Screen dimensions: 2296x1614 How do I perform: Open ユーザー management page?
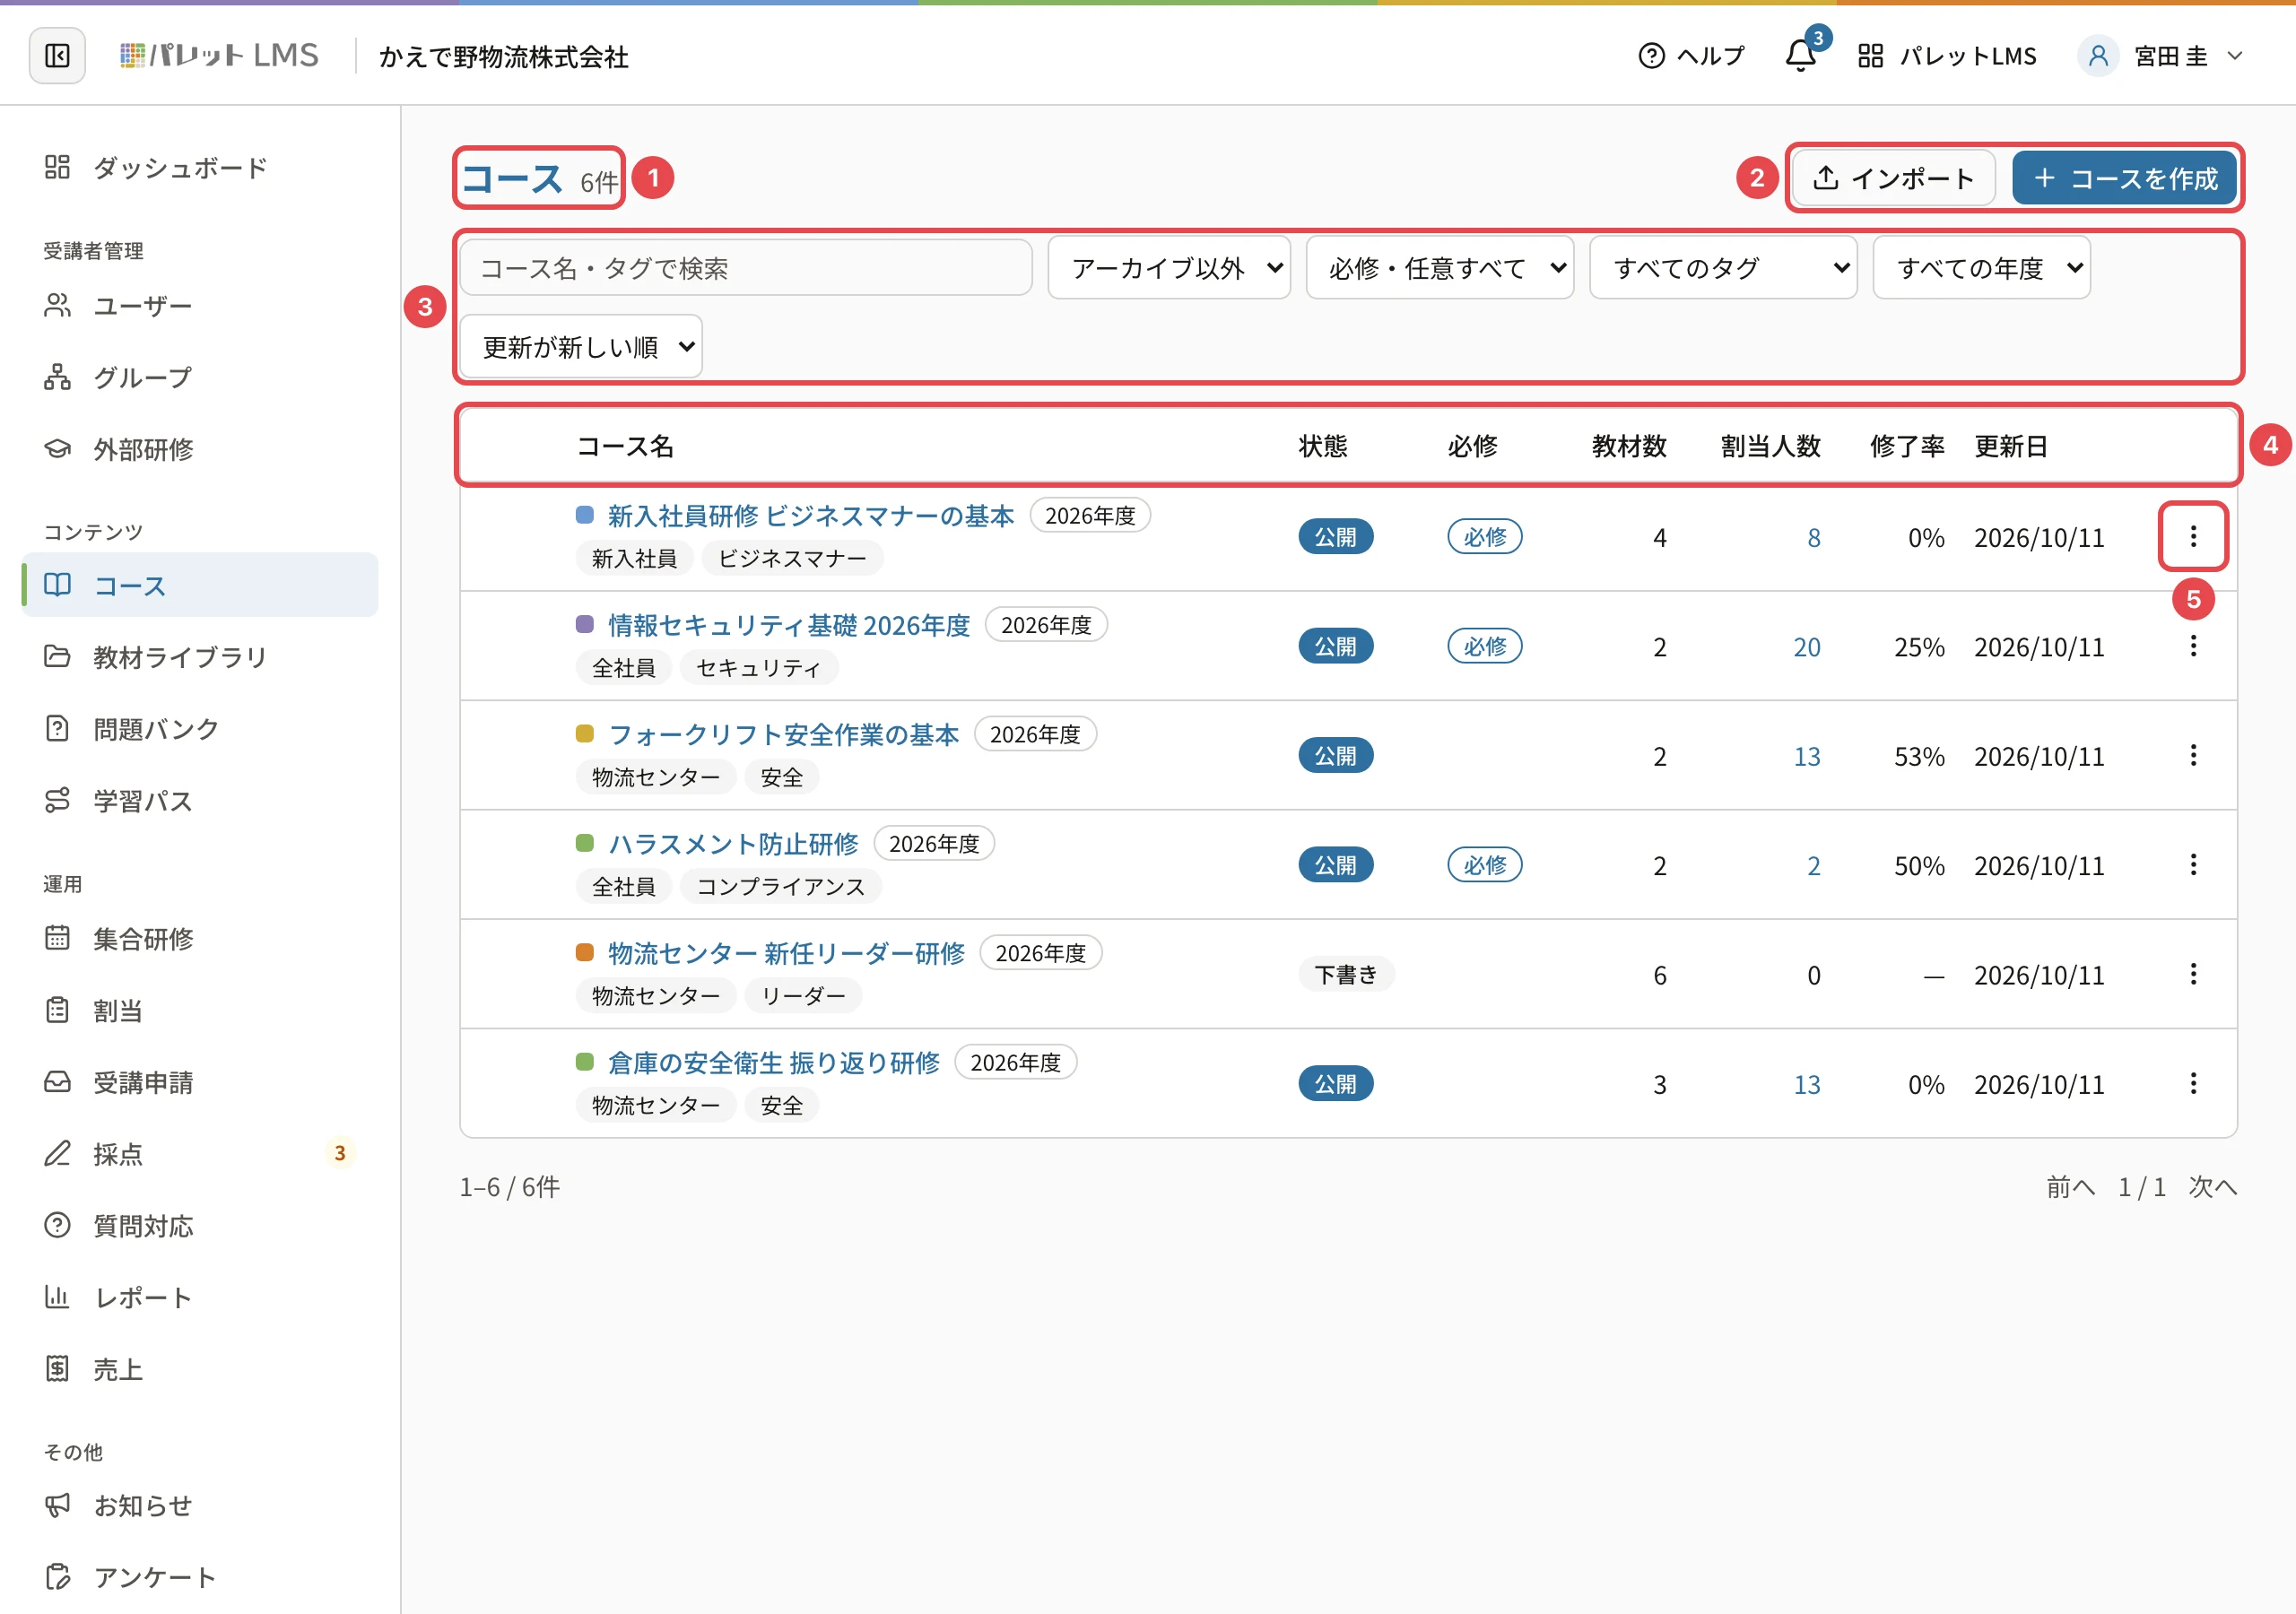pyautogui.click(x=200, y=306)
